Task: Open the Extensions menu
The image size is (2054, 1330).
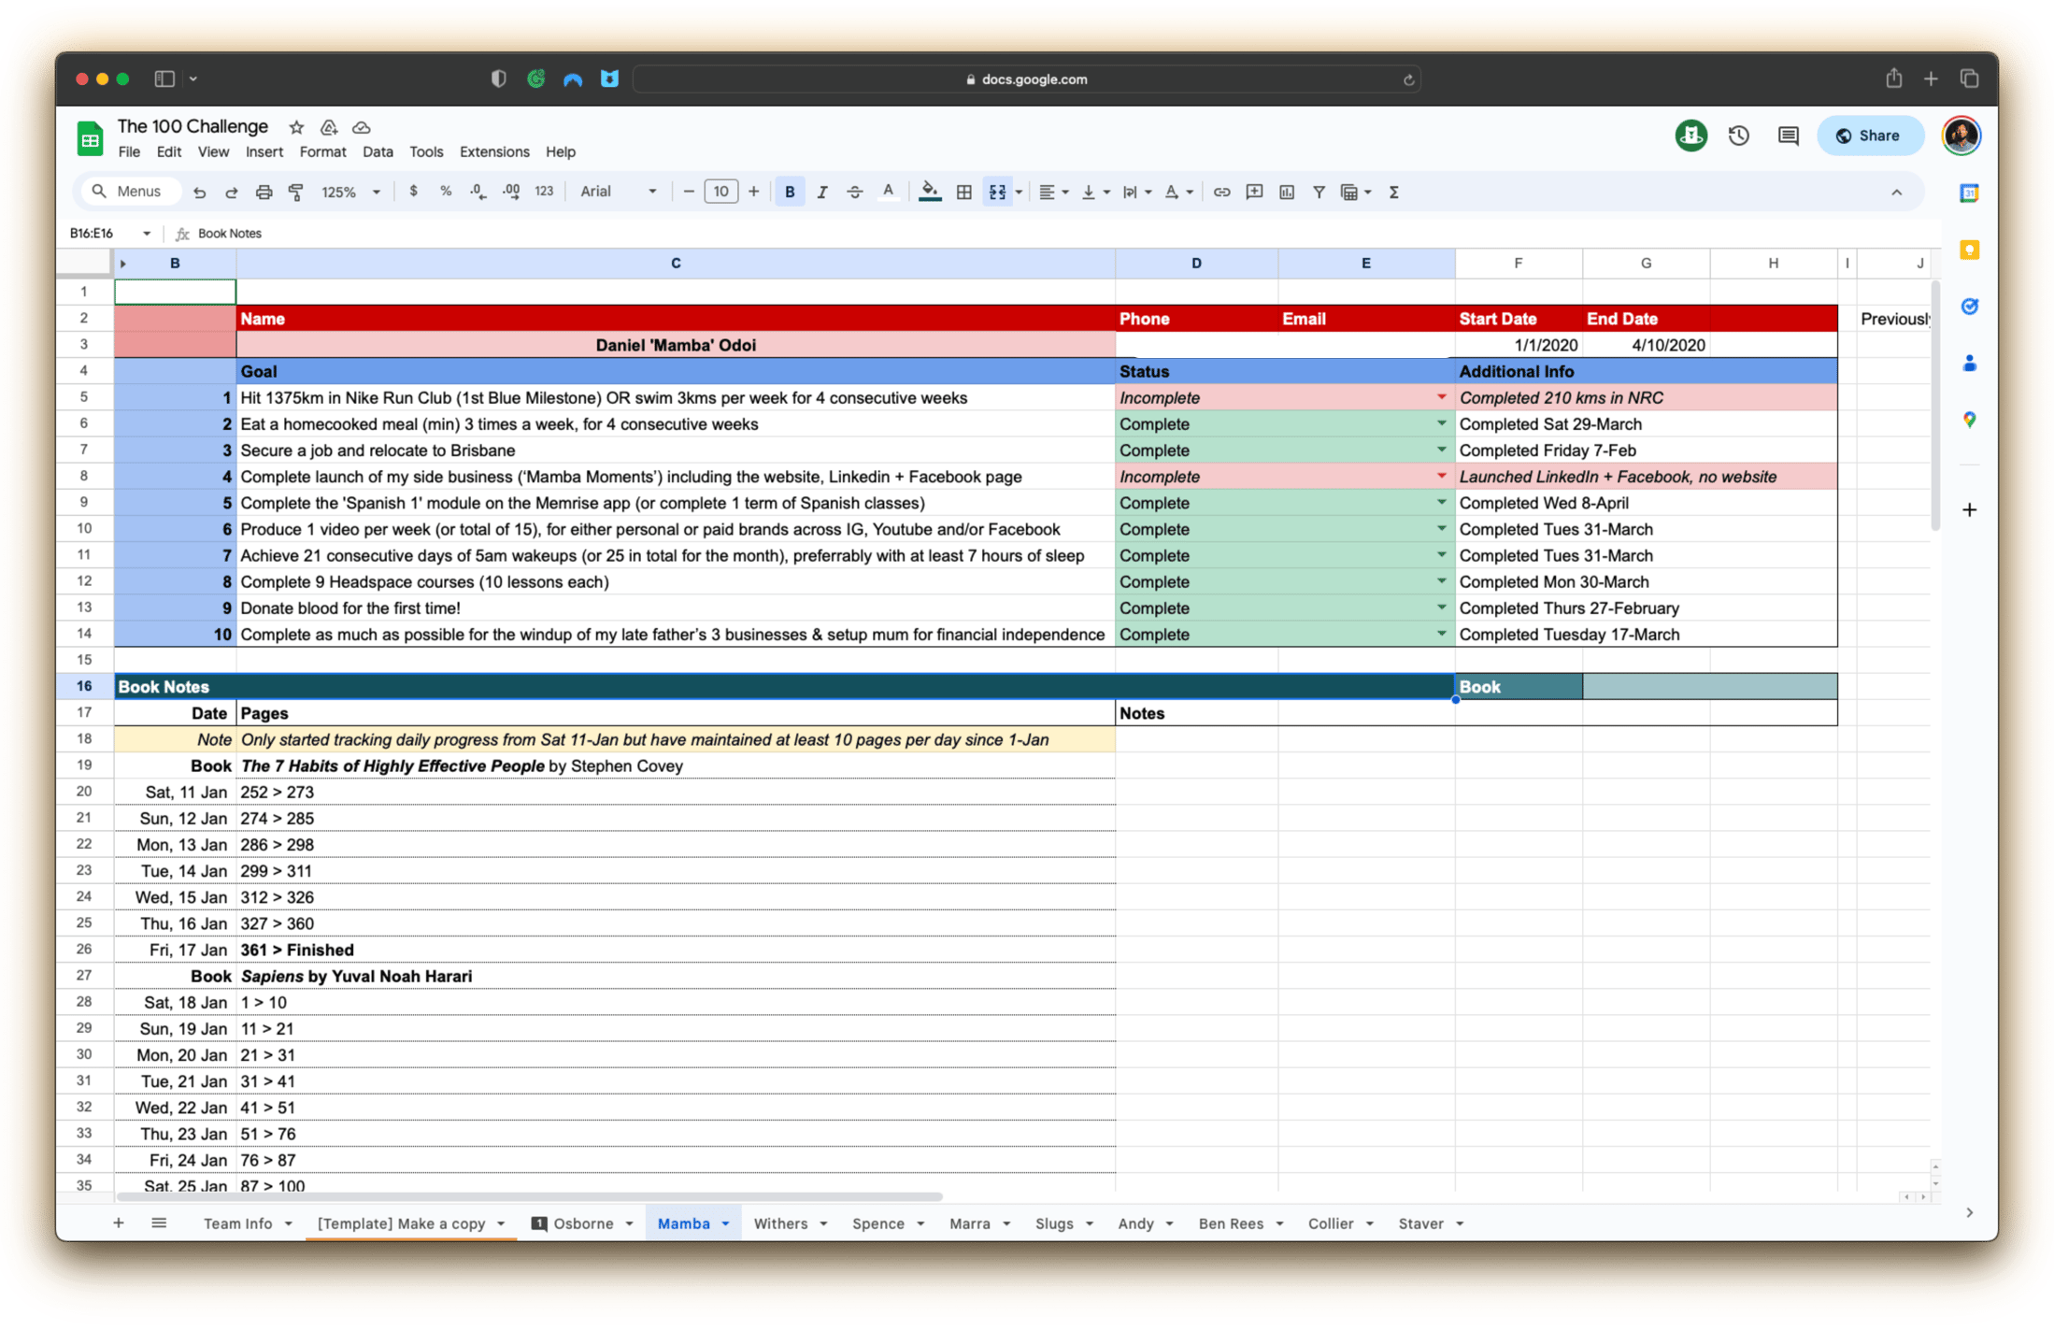Action: pos(494,151)
